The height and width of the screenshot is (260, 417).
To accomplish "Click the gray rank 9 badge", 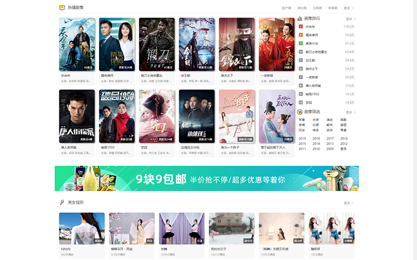I will 301,94.
